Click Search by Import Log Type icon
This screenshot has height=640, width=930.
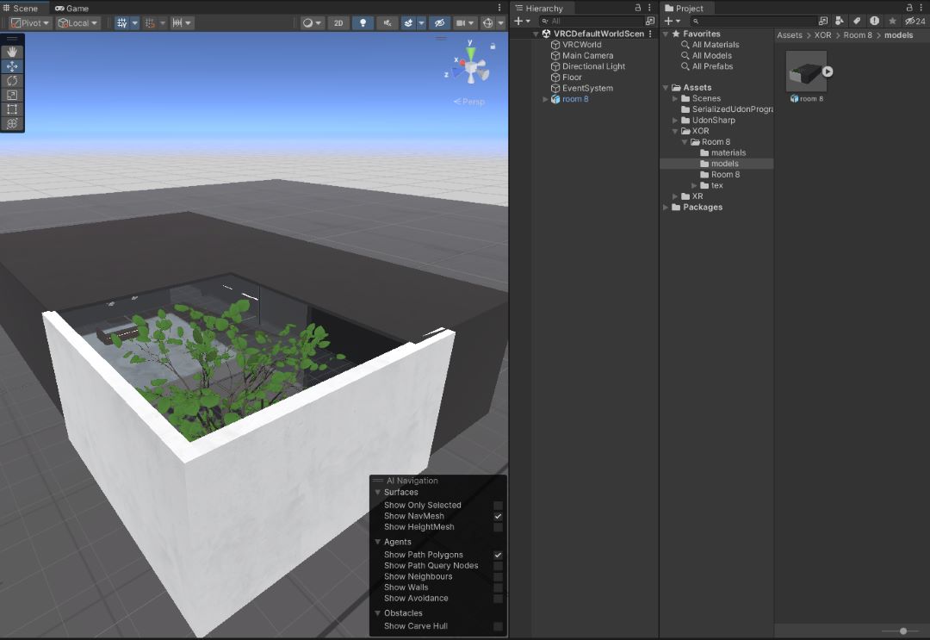[874, 21]
